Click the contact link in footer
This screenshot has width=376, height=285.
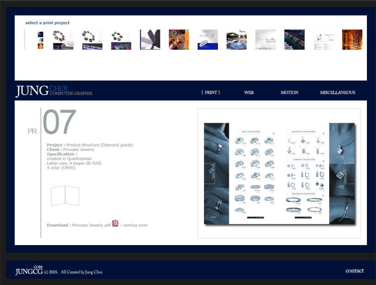(354, 271)
